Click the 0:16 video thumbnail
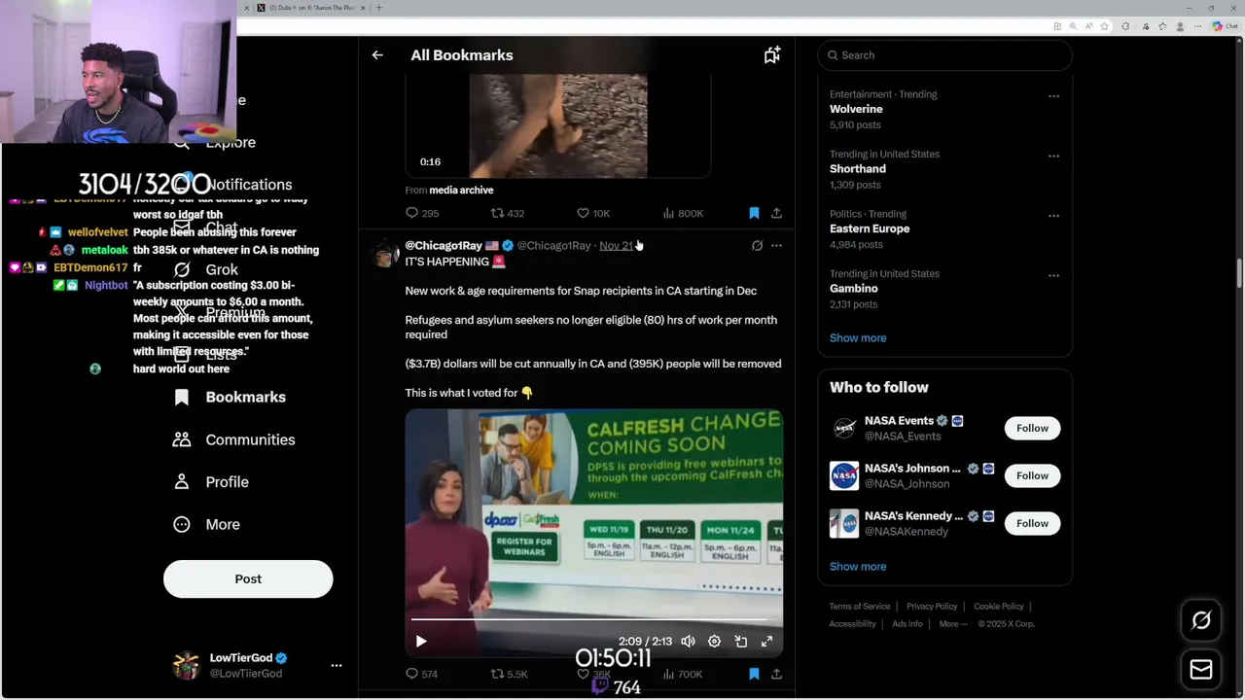The image size is (1245, 700). coord(558,126)
